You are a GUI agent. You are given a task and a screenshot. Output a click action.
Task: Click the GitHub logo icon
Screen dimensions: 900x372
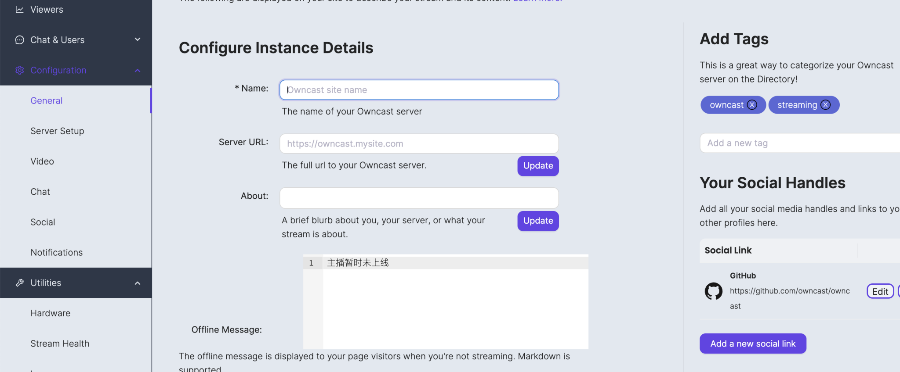713,291
